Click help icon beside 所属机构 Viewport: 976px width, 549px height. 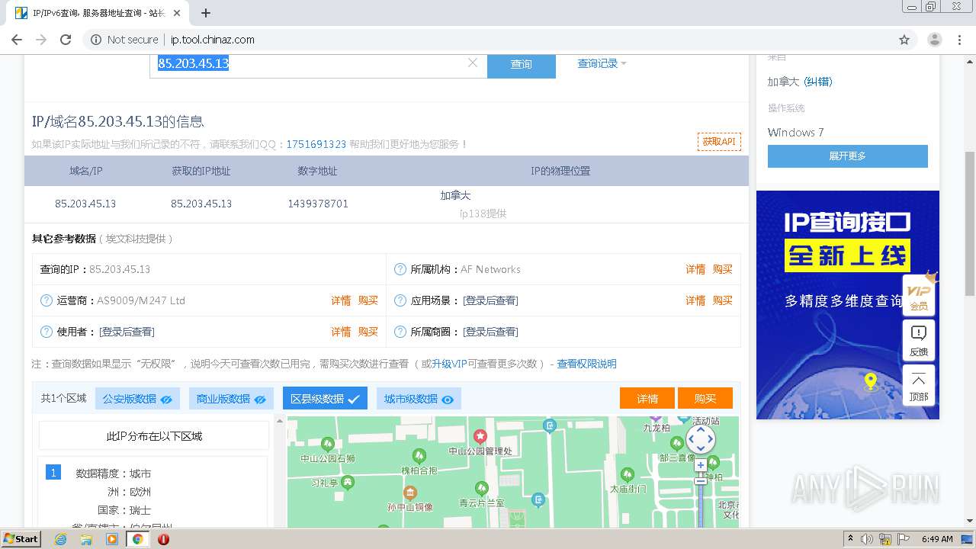point(400,269)
